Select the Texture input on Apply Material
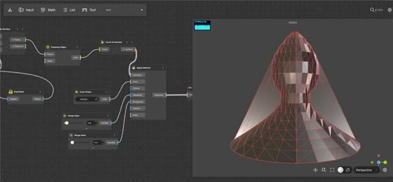 pyautogui.click(x=138, y=88)
